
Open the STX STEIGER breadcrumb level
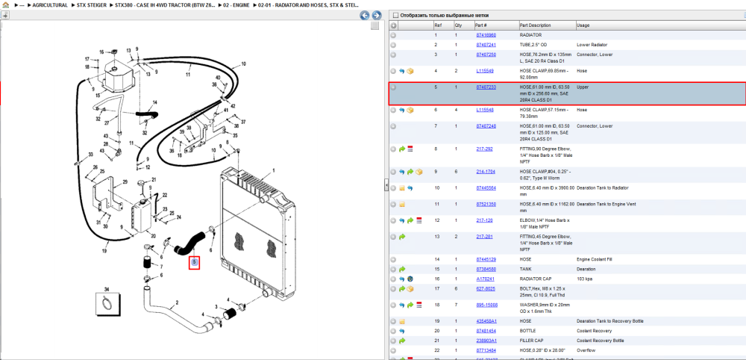point(91,5)
